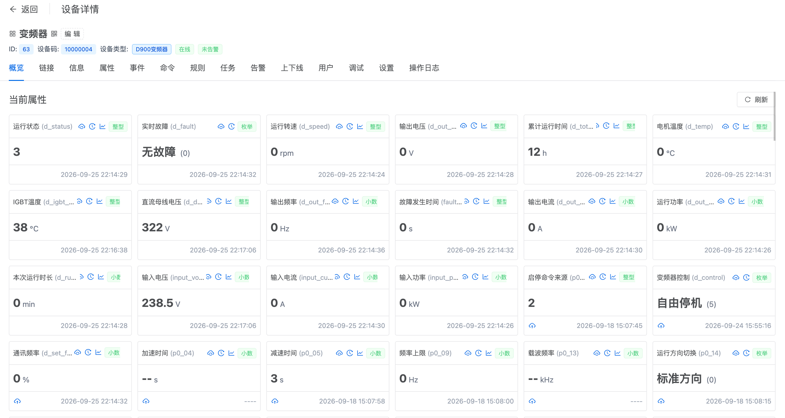Click cloud read icon on 电机温度 card
The image size is (785, 418).
point(725,127)
